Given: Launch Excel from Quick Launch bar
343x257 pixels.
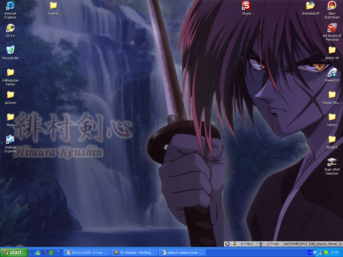Looking at the screenshot, I should coord(52,253).
